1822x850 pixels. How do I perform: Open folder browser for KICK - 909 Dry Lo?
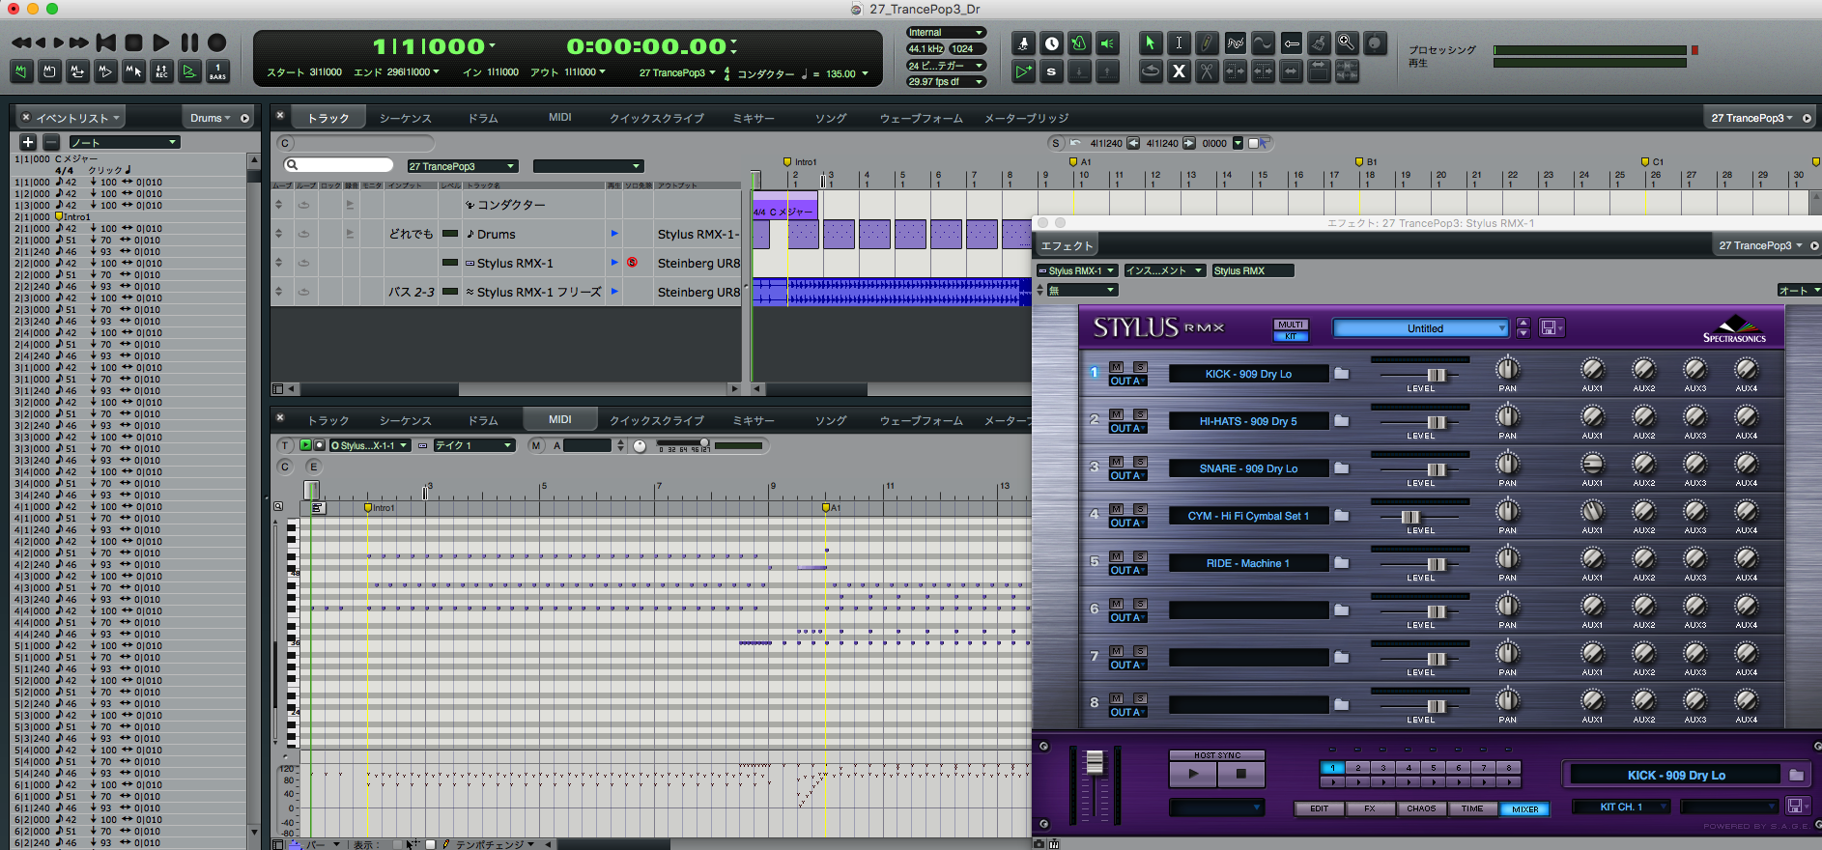pos(1342,374)
